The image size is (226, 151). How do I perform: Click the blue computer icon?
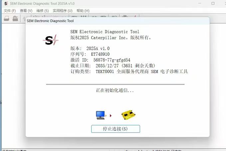pos(101,115)
